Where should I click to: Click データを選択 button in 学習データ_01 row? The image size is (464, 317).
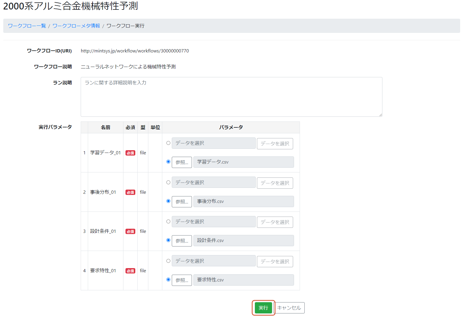(x=275, y=144)
